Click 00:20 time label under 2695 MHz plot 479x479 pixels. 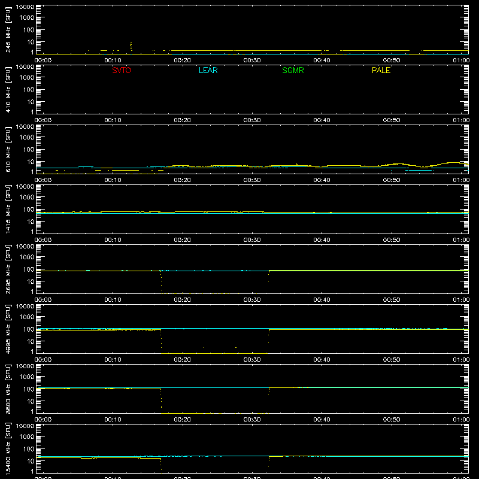pyautogui.click(x=183, y=300)
